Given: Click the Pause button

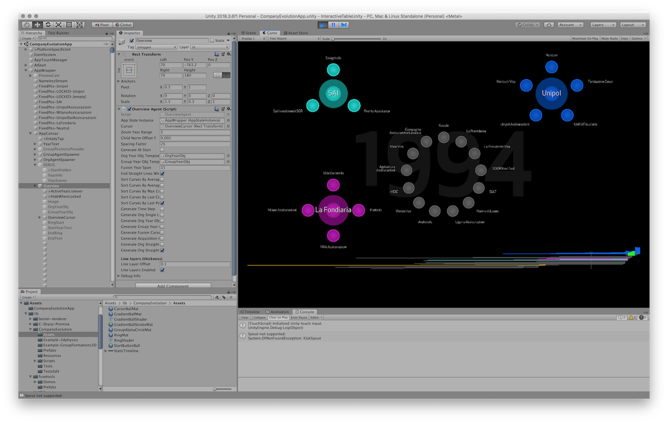Looking at the screenshot, I should coord(334,25).
